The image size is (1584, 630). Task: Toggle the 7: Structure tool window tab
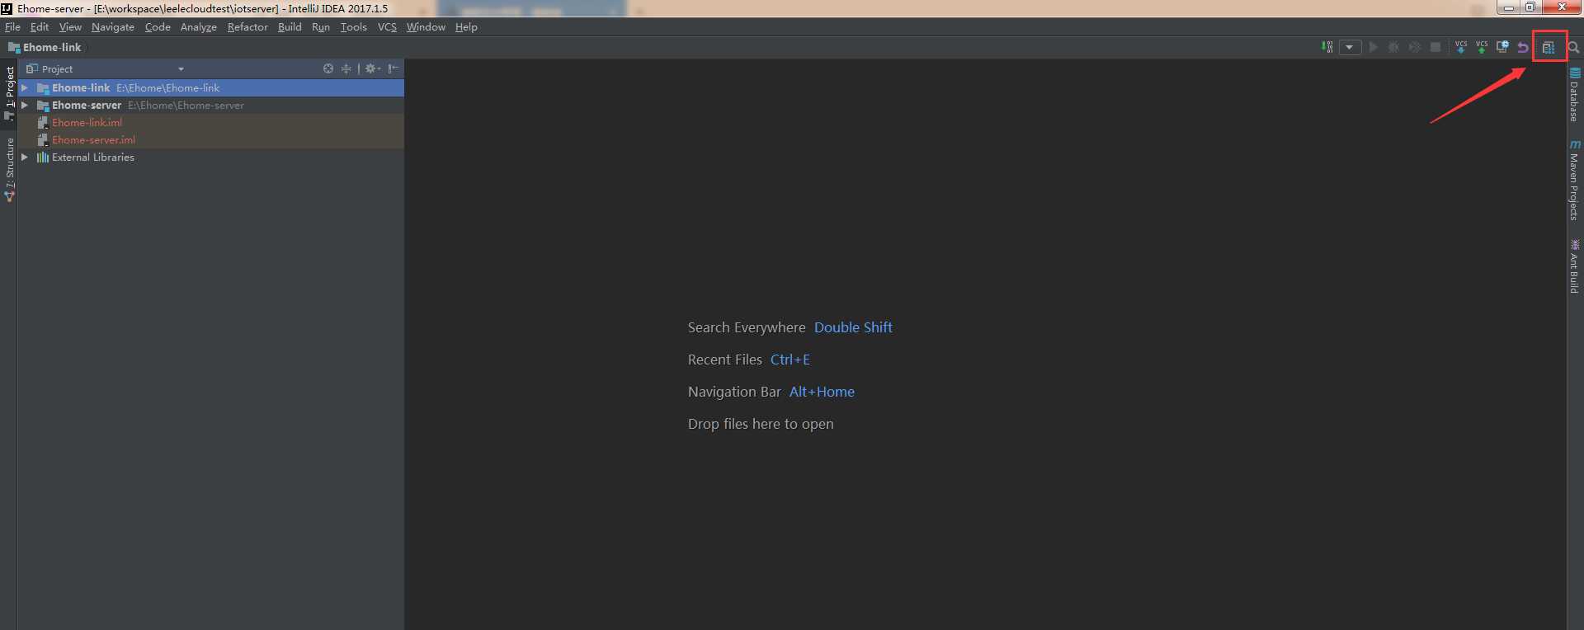pos(9,170)
